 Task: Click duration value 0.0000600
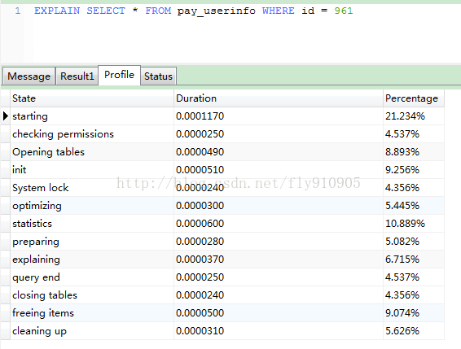pyautogui.click(x=200, y=224)
